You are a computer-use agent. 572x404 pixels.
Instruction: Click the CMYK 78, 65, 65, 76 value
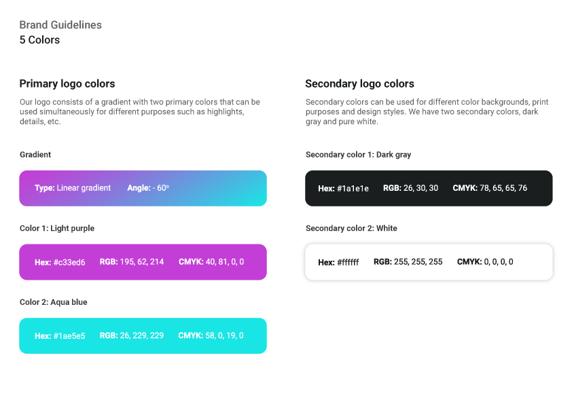[x=490, y=189]
